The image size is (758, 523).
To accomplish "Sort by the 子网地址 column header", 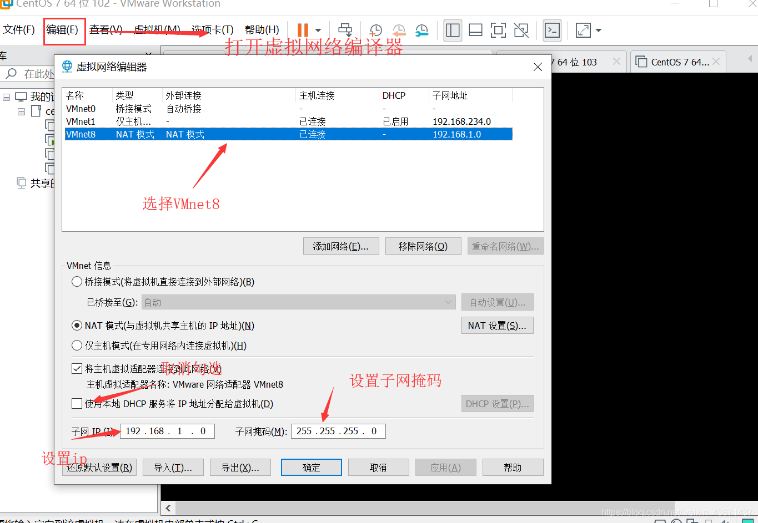I will click(x=471, y=95).
